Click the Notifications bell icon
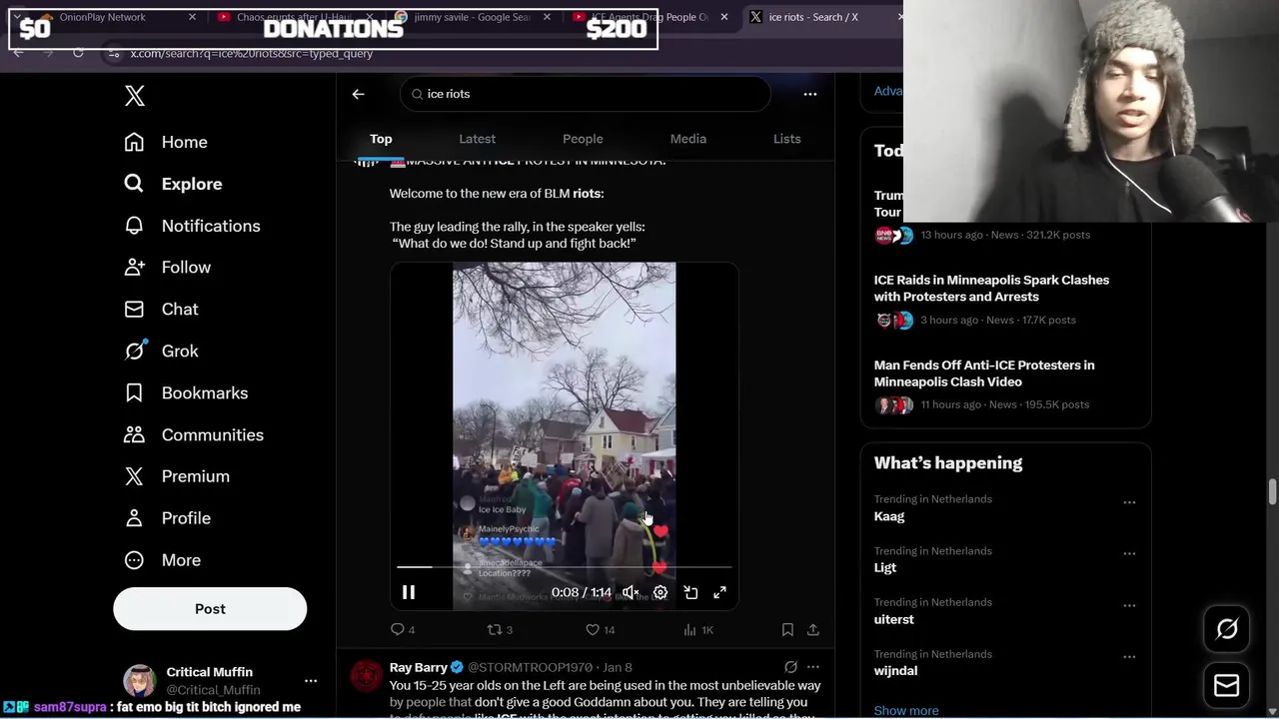The height and width of the screenshot is (719, 1279). 134,226
